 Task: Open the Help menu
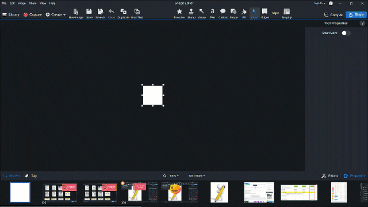(52, 3)
